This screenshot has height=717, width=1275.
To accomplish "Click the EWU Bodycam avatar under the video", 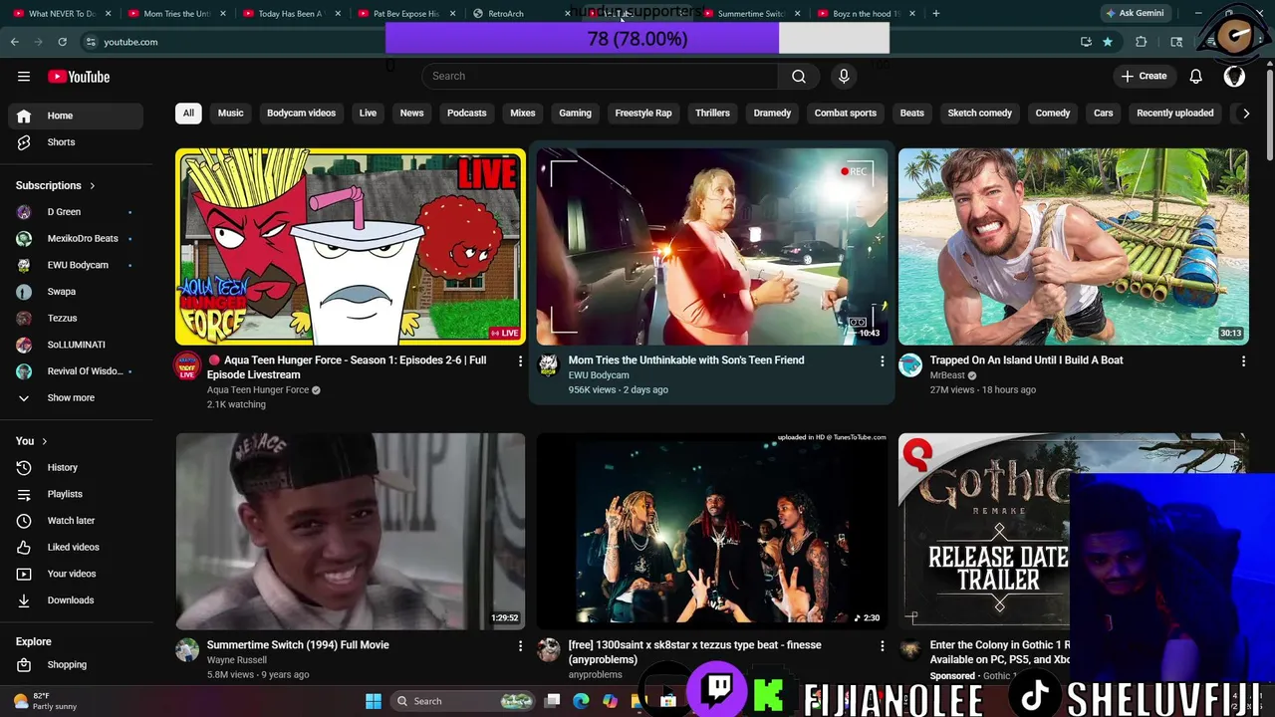I will click(x=549, y=365).
